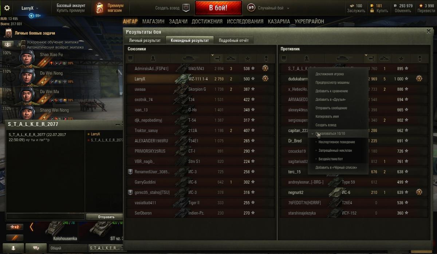Enable Ускоренное обучение экипажа checkbox
This screenshot has height=254, width=437.
[23, 42]
